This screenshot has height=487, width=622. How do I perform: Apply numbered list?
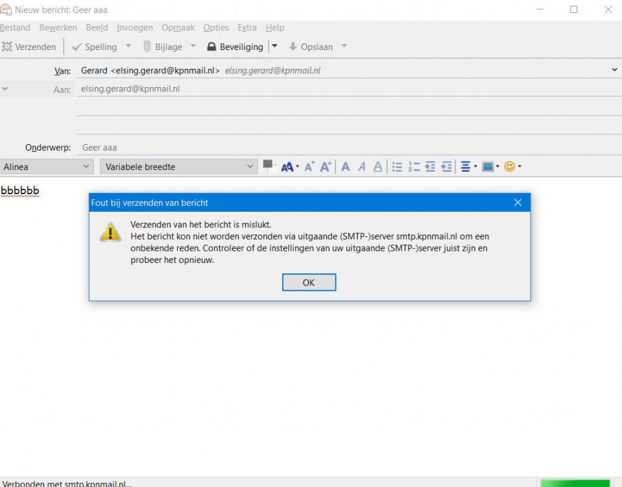[x=414, y=167]
